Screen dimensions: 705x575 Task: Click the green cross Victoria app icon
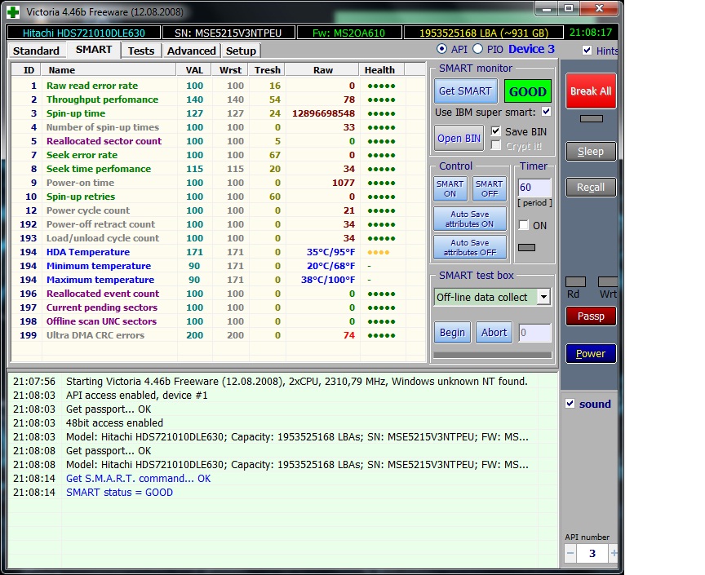click(15, 11)
